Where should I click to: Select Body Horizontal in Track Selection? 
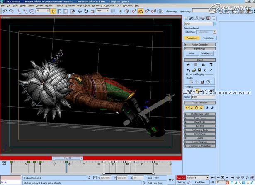click(x=187, y=108)
